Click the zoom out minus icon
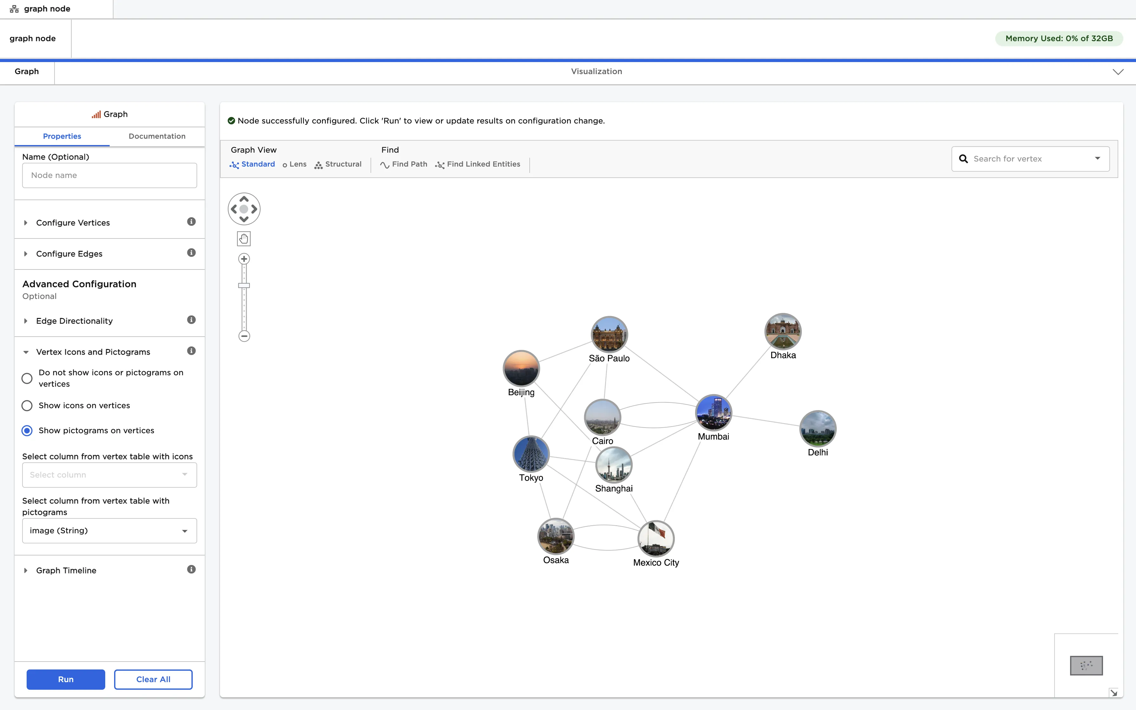This screenshot has width=1136, height=710. tap(244, 336)
